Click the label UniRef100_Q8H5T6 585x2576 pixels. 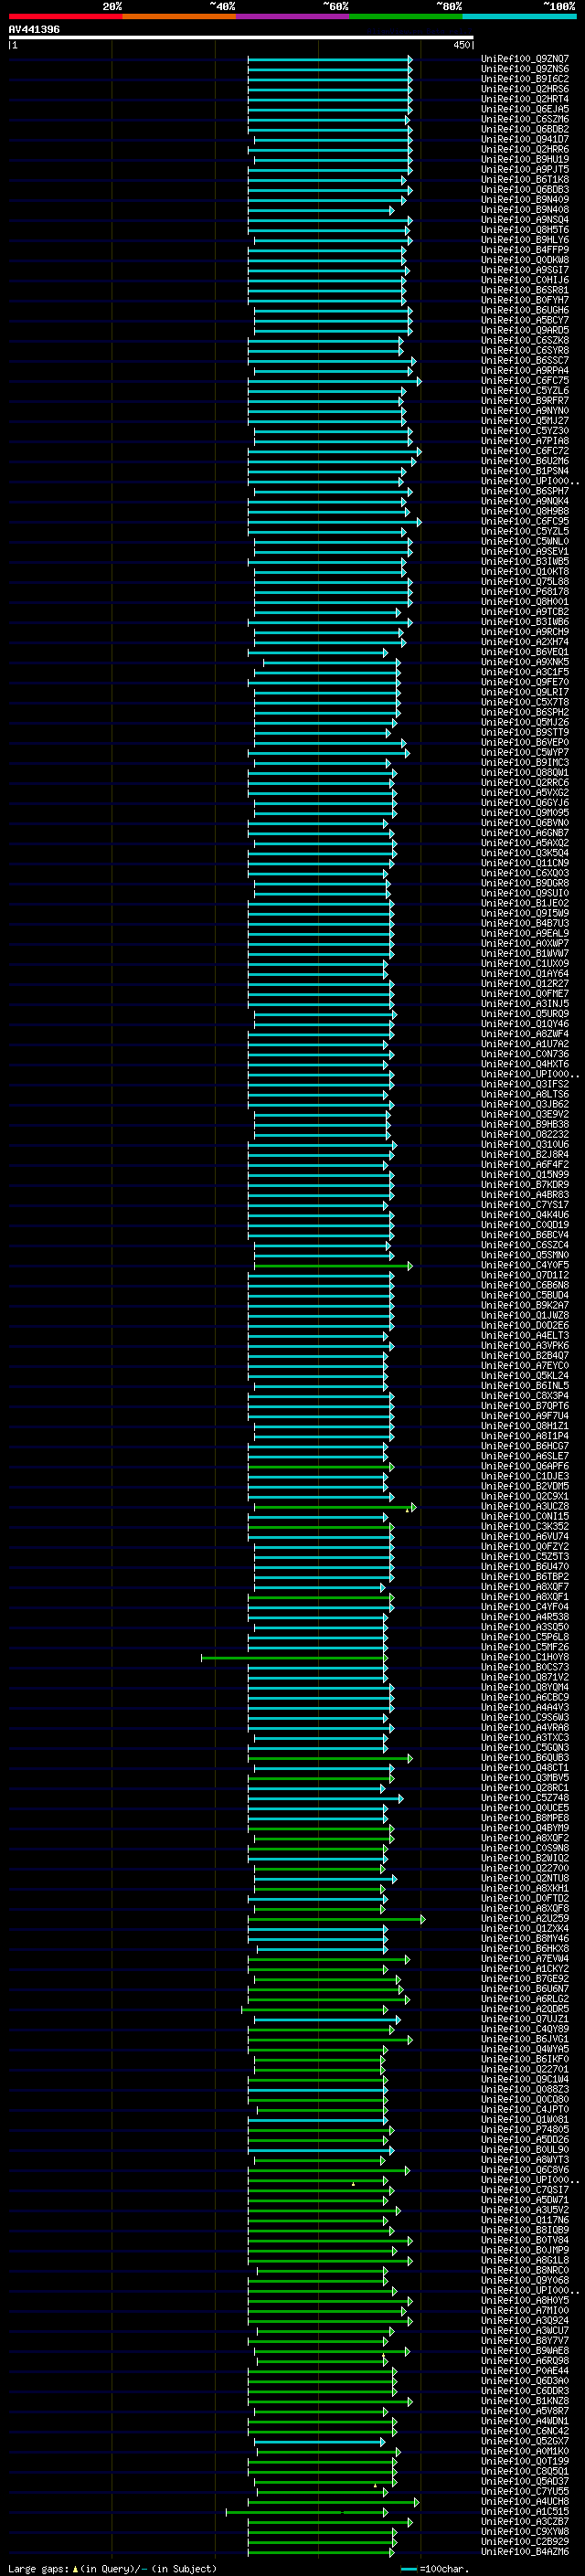[525, 230]
